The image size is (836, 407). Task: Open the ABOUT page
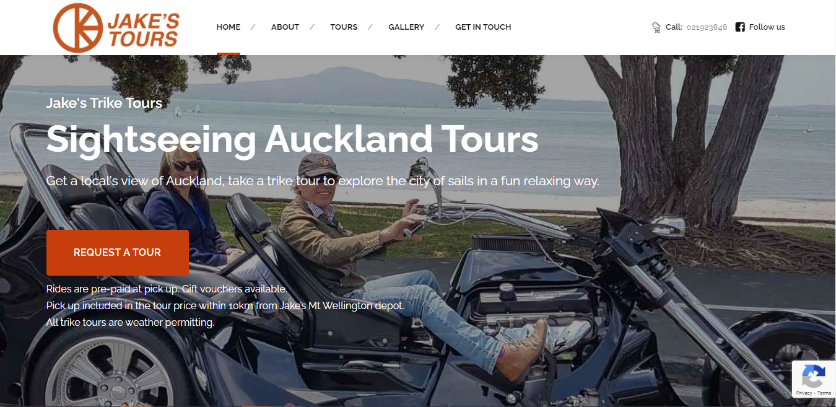coord(285,27)
